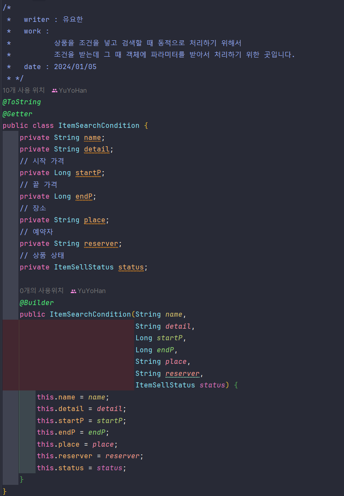Click constructor parameter "Long startP,"
The height and width of the screenshot is (496, 344).
161,338
